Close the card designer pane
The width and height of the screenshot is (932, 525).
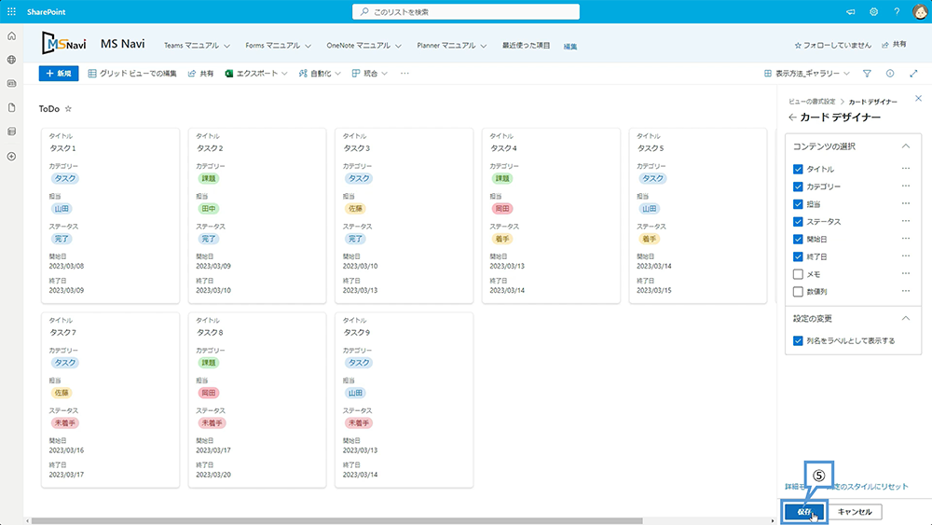[x=918, y=99]
